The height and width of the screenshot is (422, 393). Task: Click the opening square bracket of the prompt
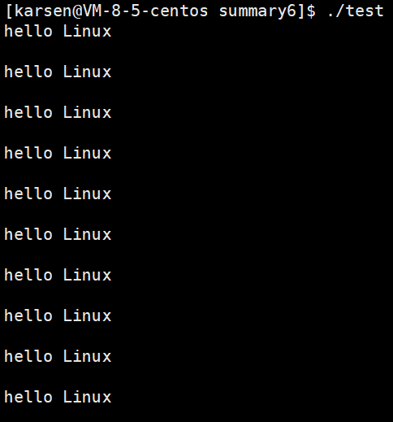(x=9, y=11)
